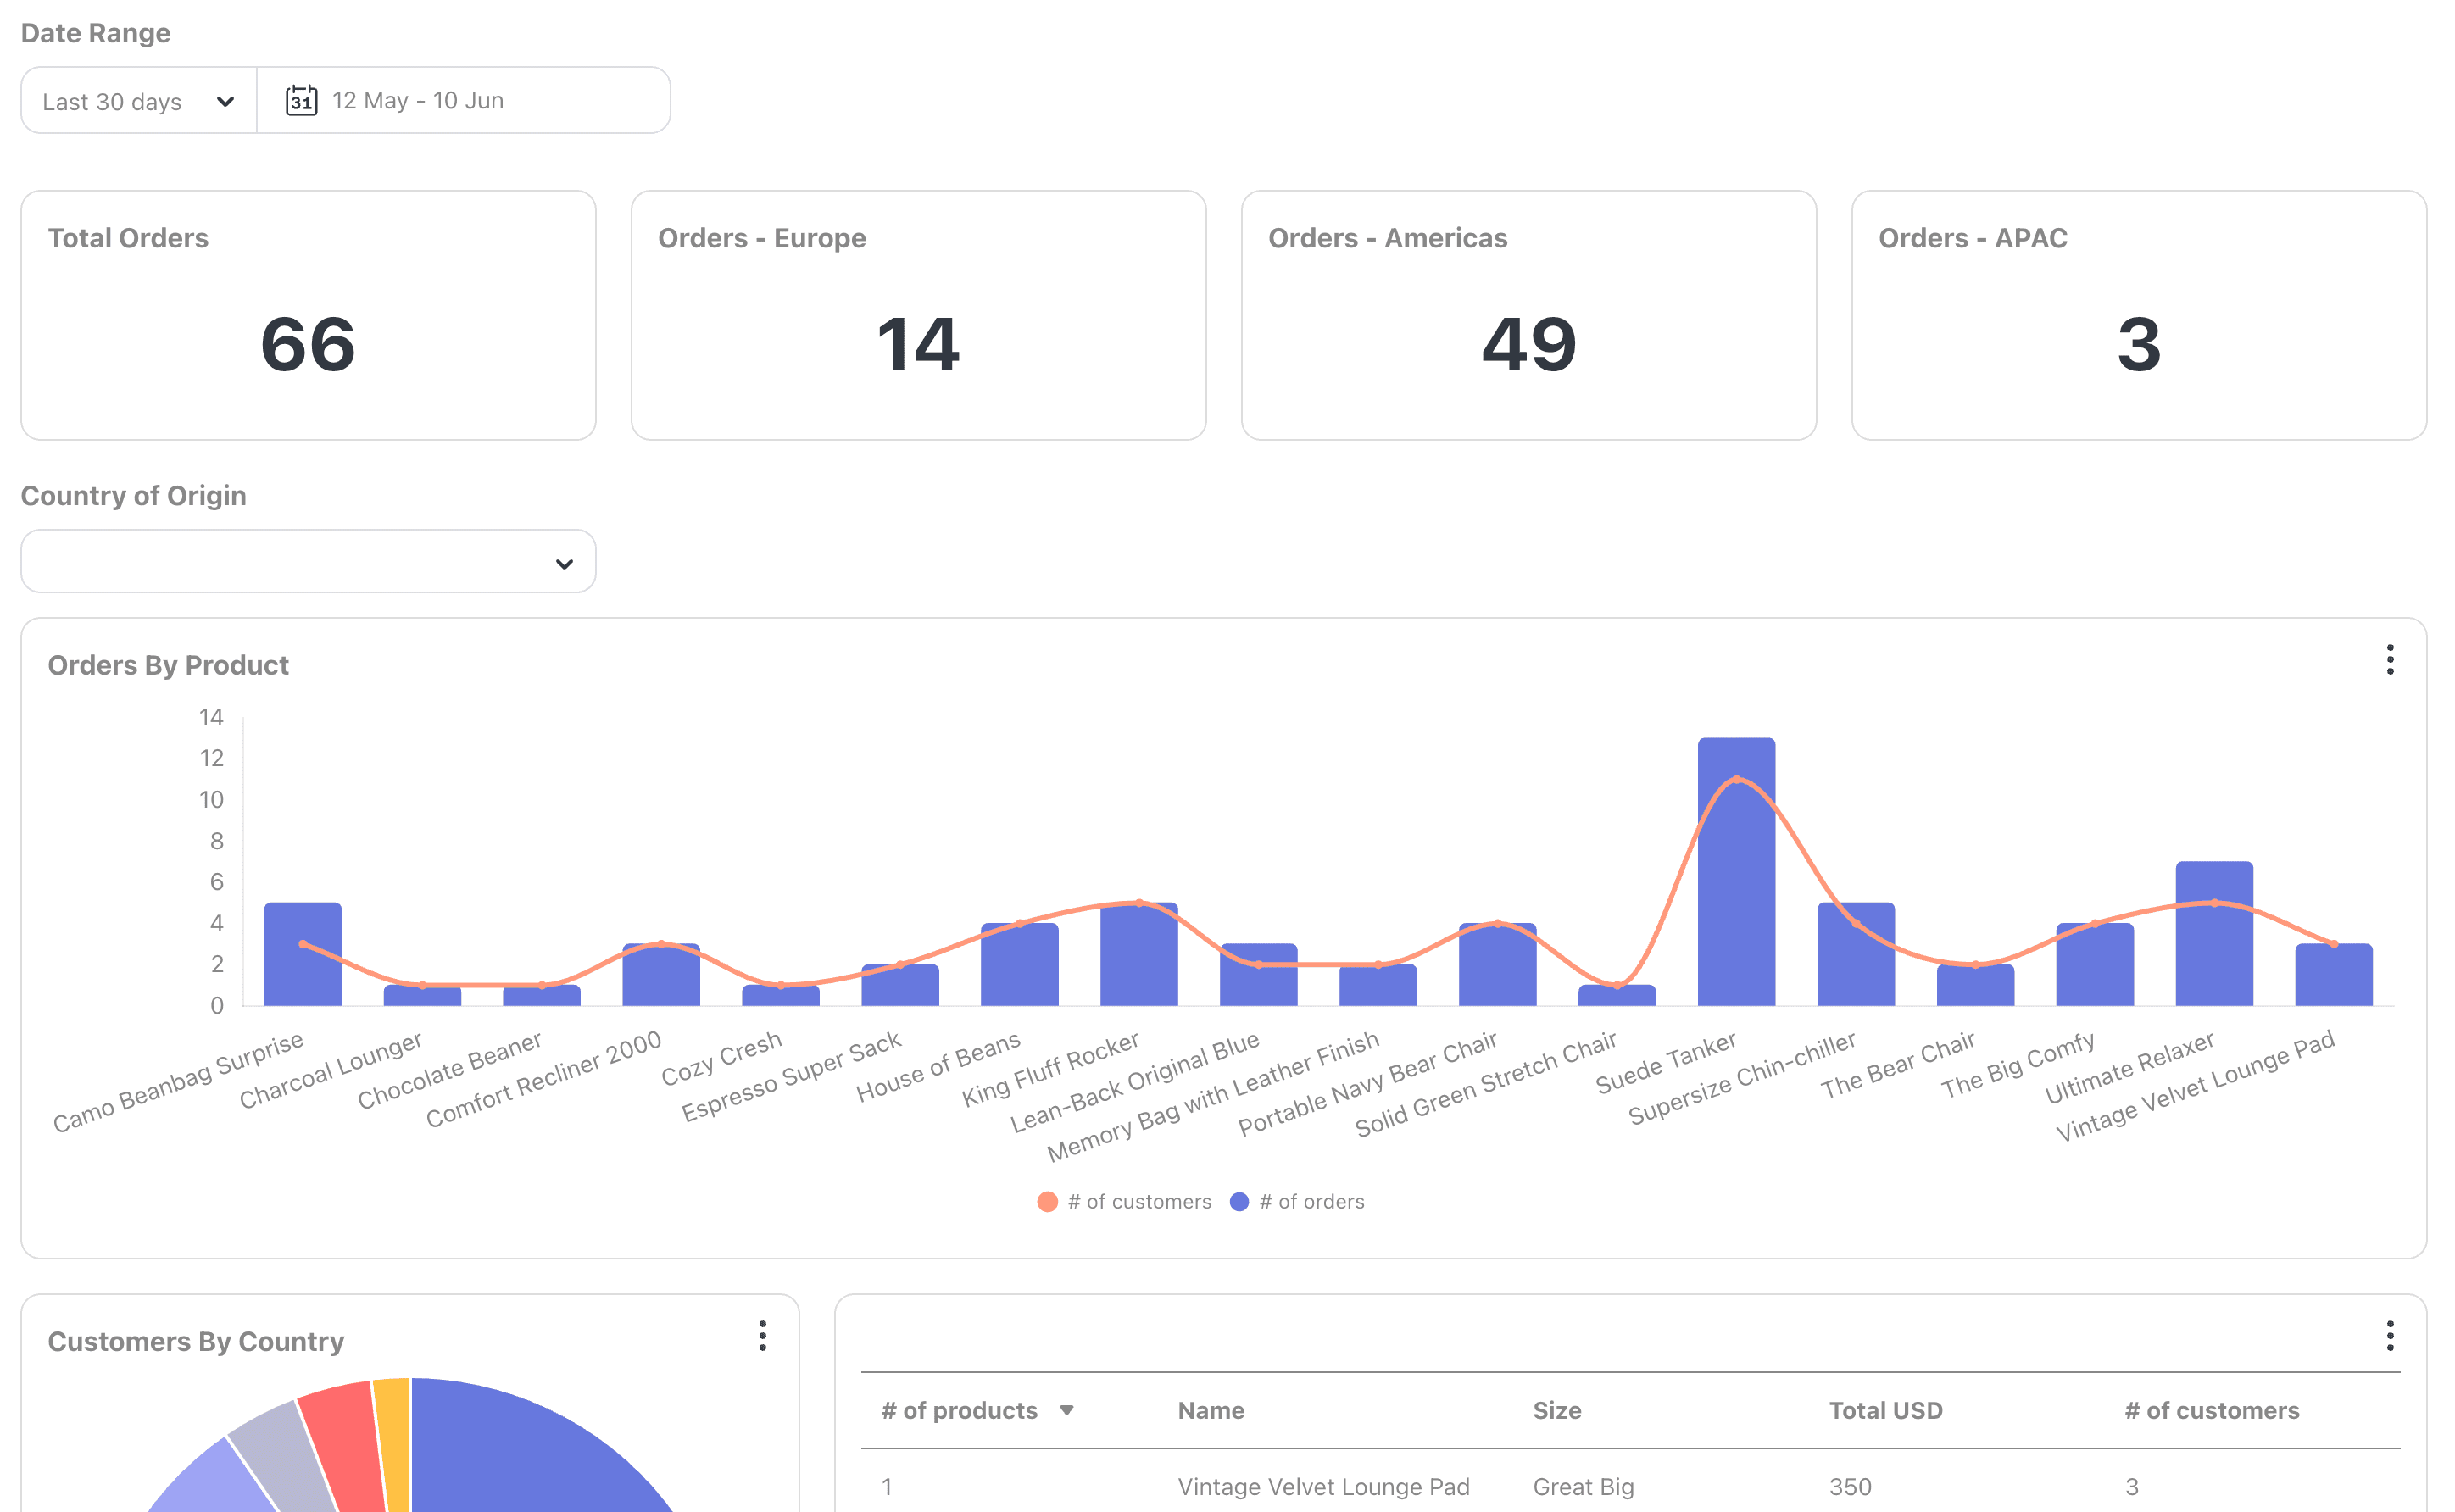Click the Suede Tanker axis label

[1665, 1063]
